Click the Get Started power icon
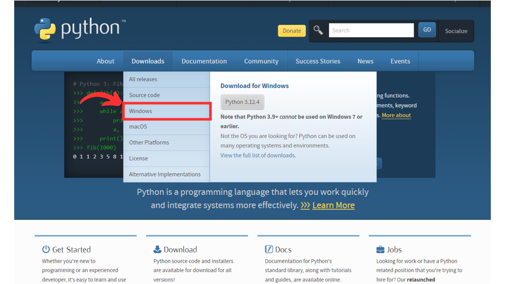The image size is (505, 284). tap(46, 249)
